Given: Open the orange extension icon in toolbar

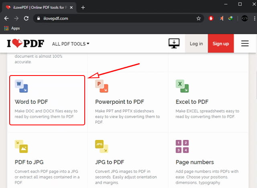Looking at the screenshot, I should click(x=221, y=18).
